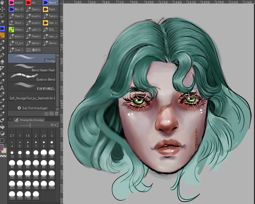255x204 pixels.
Task: Choose brush size preset 2000
Action: (x=36, y=195)
